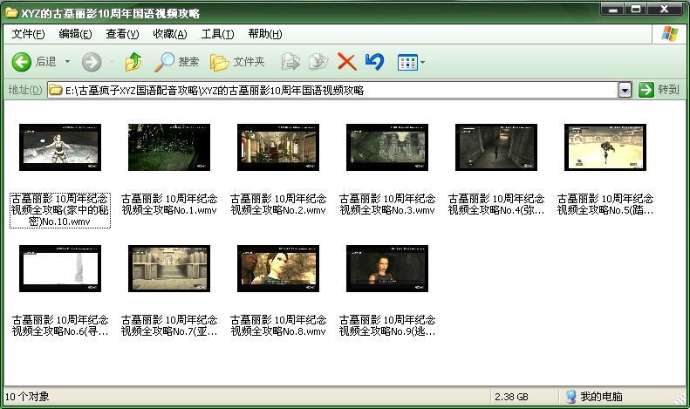690x409 pixels.
Task: Delete selected file with red X
Action: tap(347, 62)
